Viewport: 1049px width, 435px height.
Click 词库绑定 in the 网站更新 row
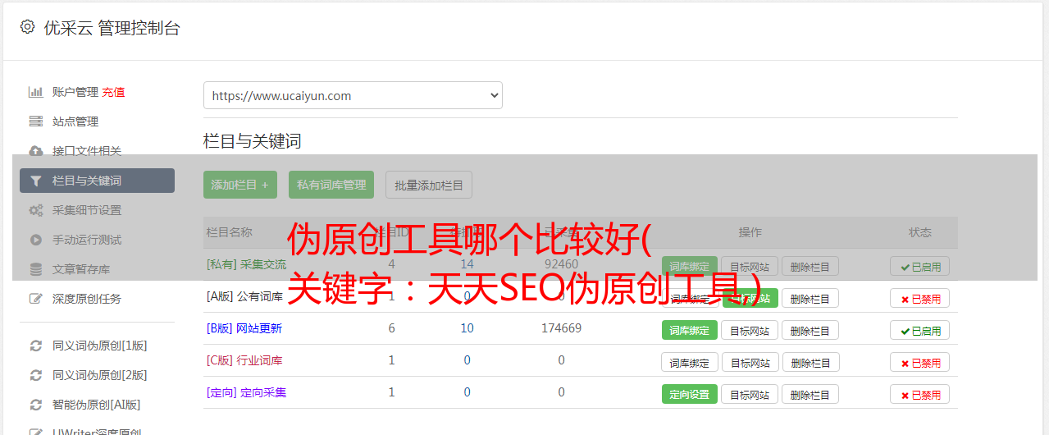pyautogui.click(x=690, y=330)
